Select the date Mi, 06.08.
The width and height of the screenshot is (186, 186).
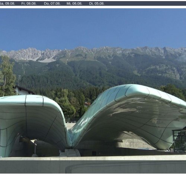pyautogui.click(x=74, y=4)
